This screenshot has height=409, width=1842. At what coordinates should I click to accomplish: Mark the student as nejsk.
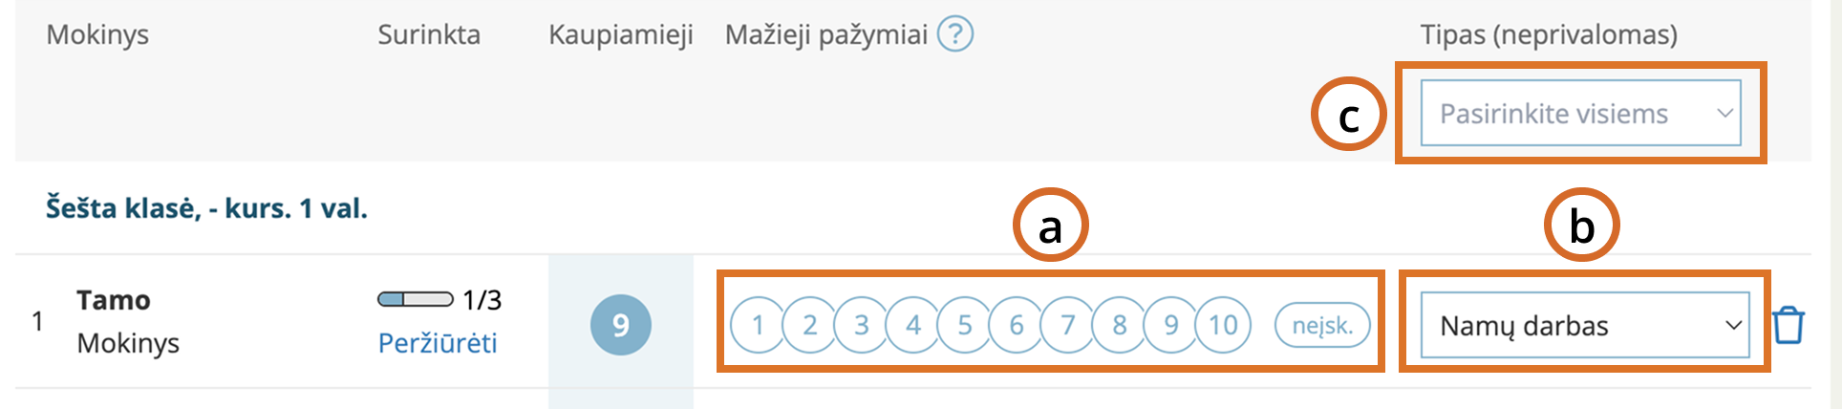pos(1322,326)
